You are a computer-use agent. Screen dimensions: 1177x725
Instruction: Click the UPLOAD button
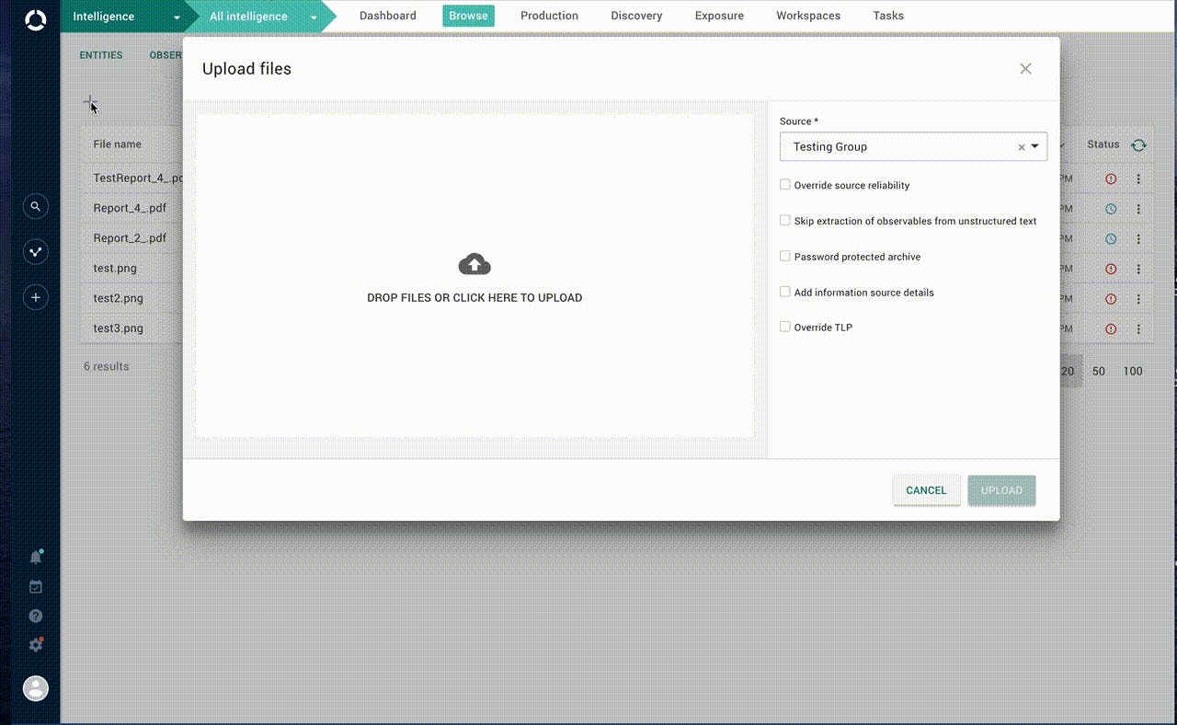1001,490
